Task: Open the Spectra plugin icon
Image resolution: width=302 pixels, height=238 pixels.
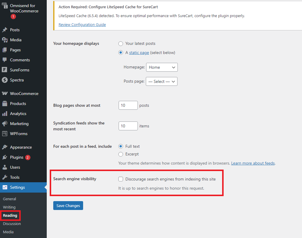Action: pos(4,80)
